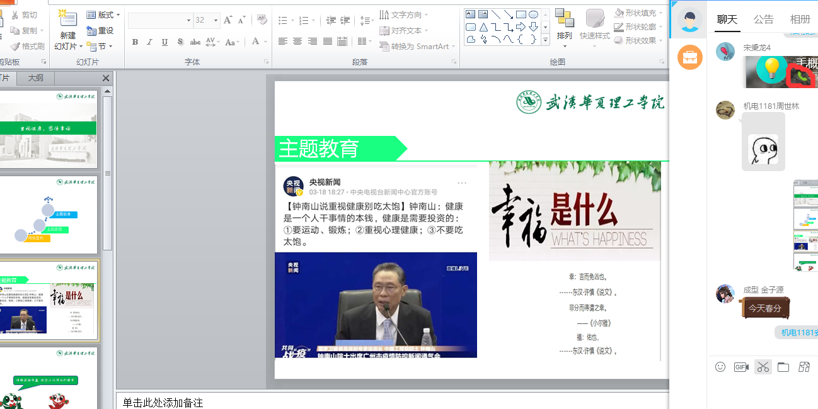
Task: Toggle text shadow (S) formatting
Action: (x=180, y=42)
